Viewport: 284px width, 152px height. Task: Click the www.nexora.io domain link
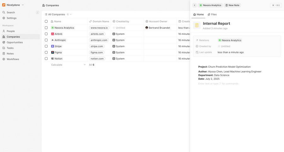pos(99,28)
